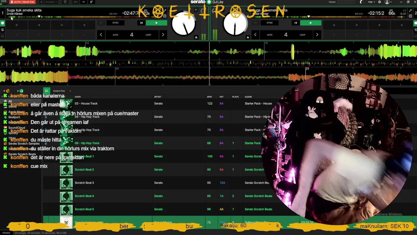Click Scratch Beat 3 album art thumbnail
Screen dimensions: 417x235
pyautogui.click(x=66, y=183)
